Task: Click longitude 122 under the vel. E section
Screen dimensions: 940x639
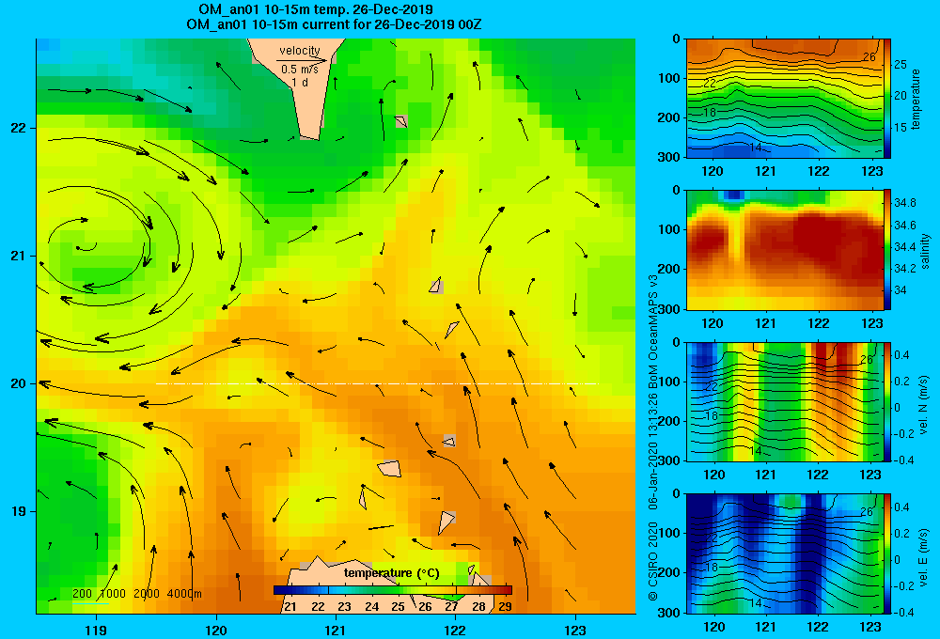Action: [x=818, y=627]
